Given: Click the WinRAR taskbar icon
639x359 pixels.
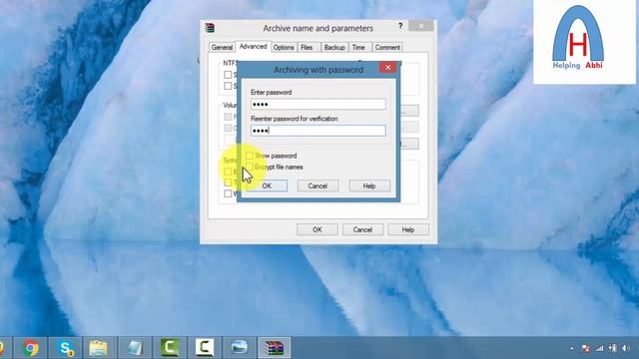Looking at the screenshot, I should (274, 348).
